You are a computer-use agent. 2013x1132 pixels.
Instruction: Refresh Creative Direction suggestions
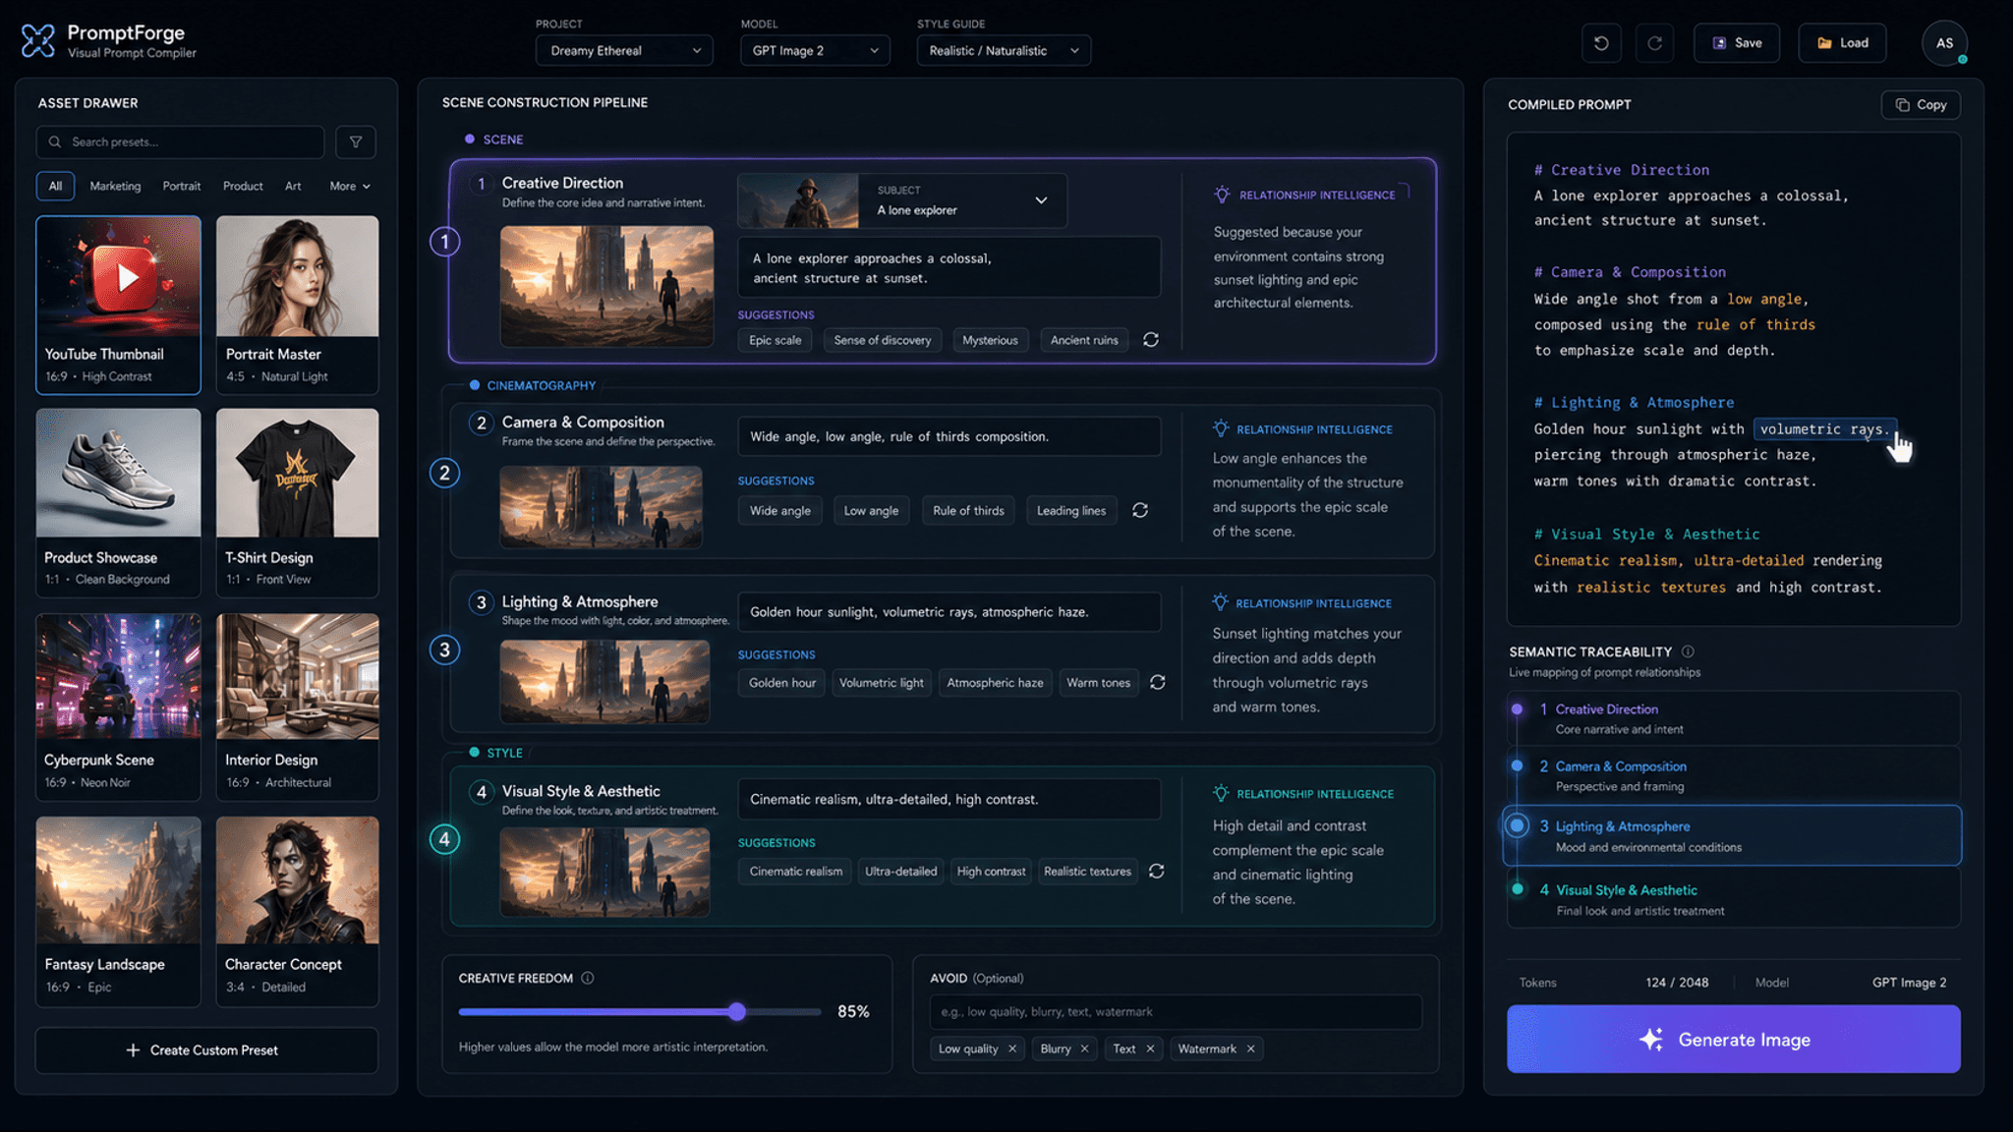click(x=1151, y=340)
